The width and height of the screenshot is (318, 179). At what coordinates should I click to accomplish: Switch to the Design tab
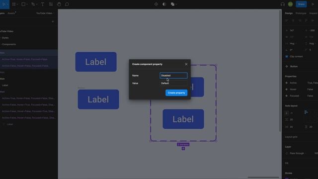[289, 13]
